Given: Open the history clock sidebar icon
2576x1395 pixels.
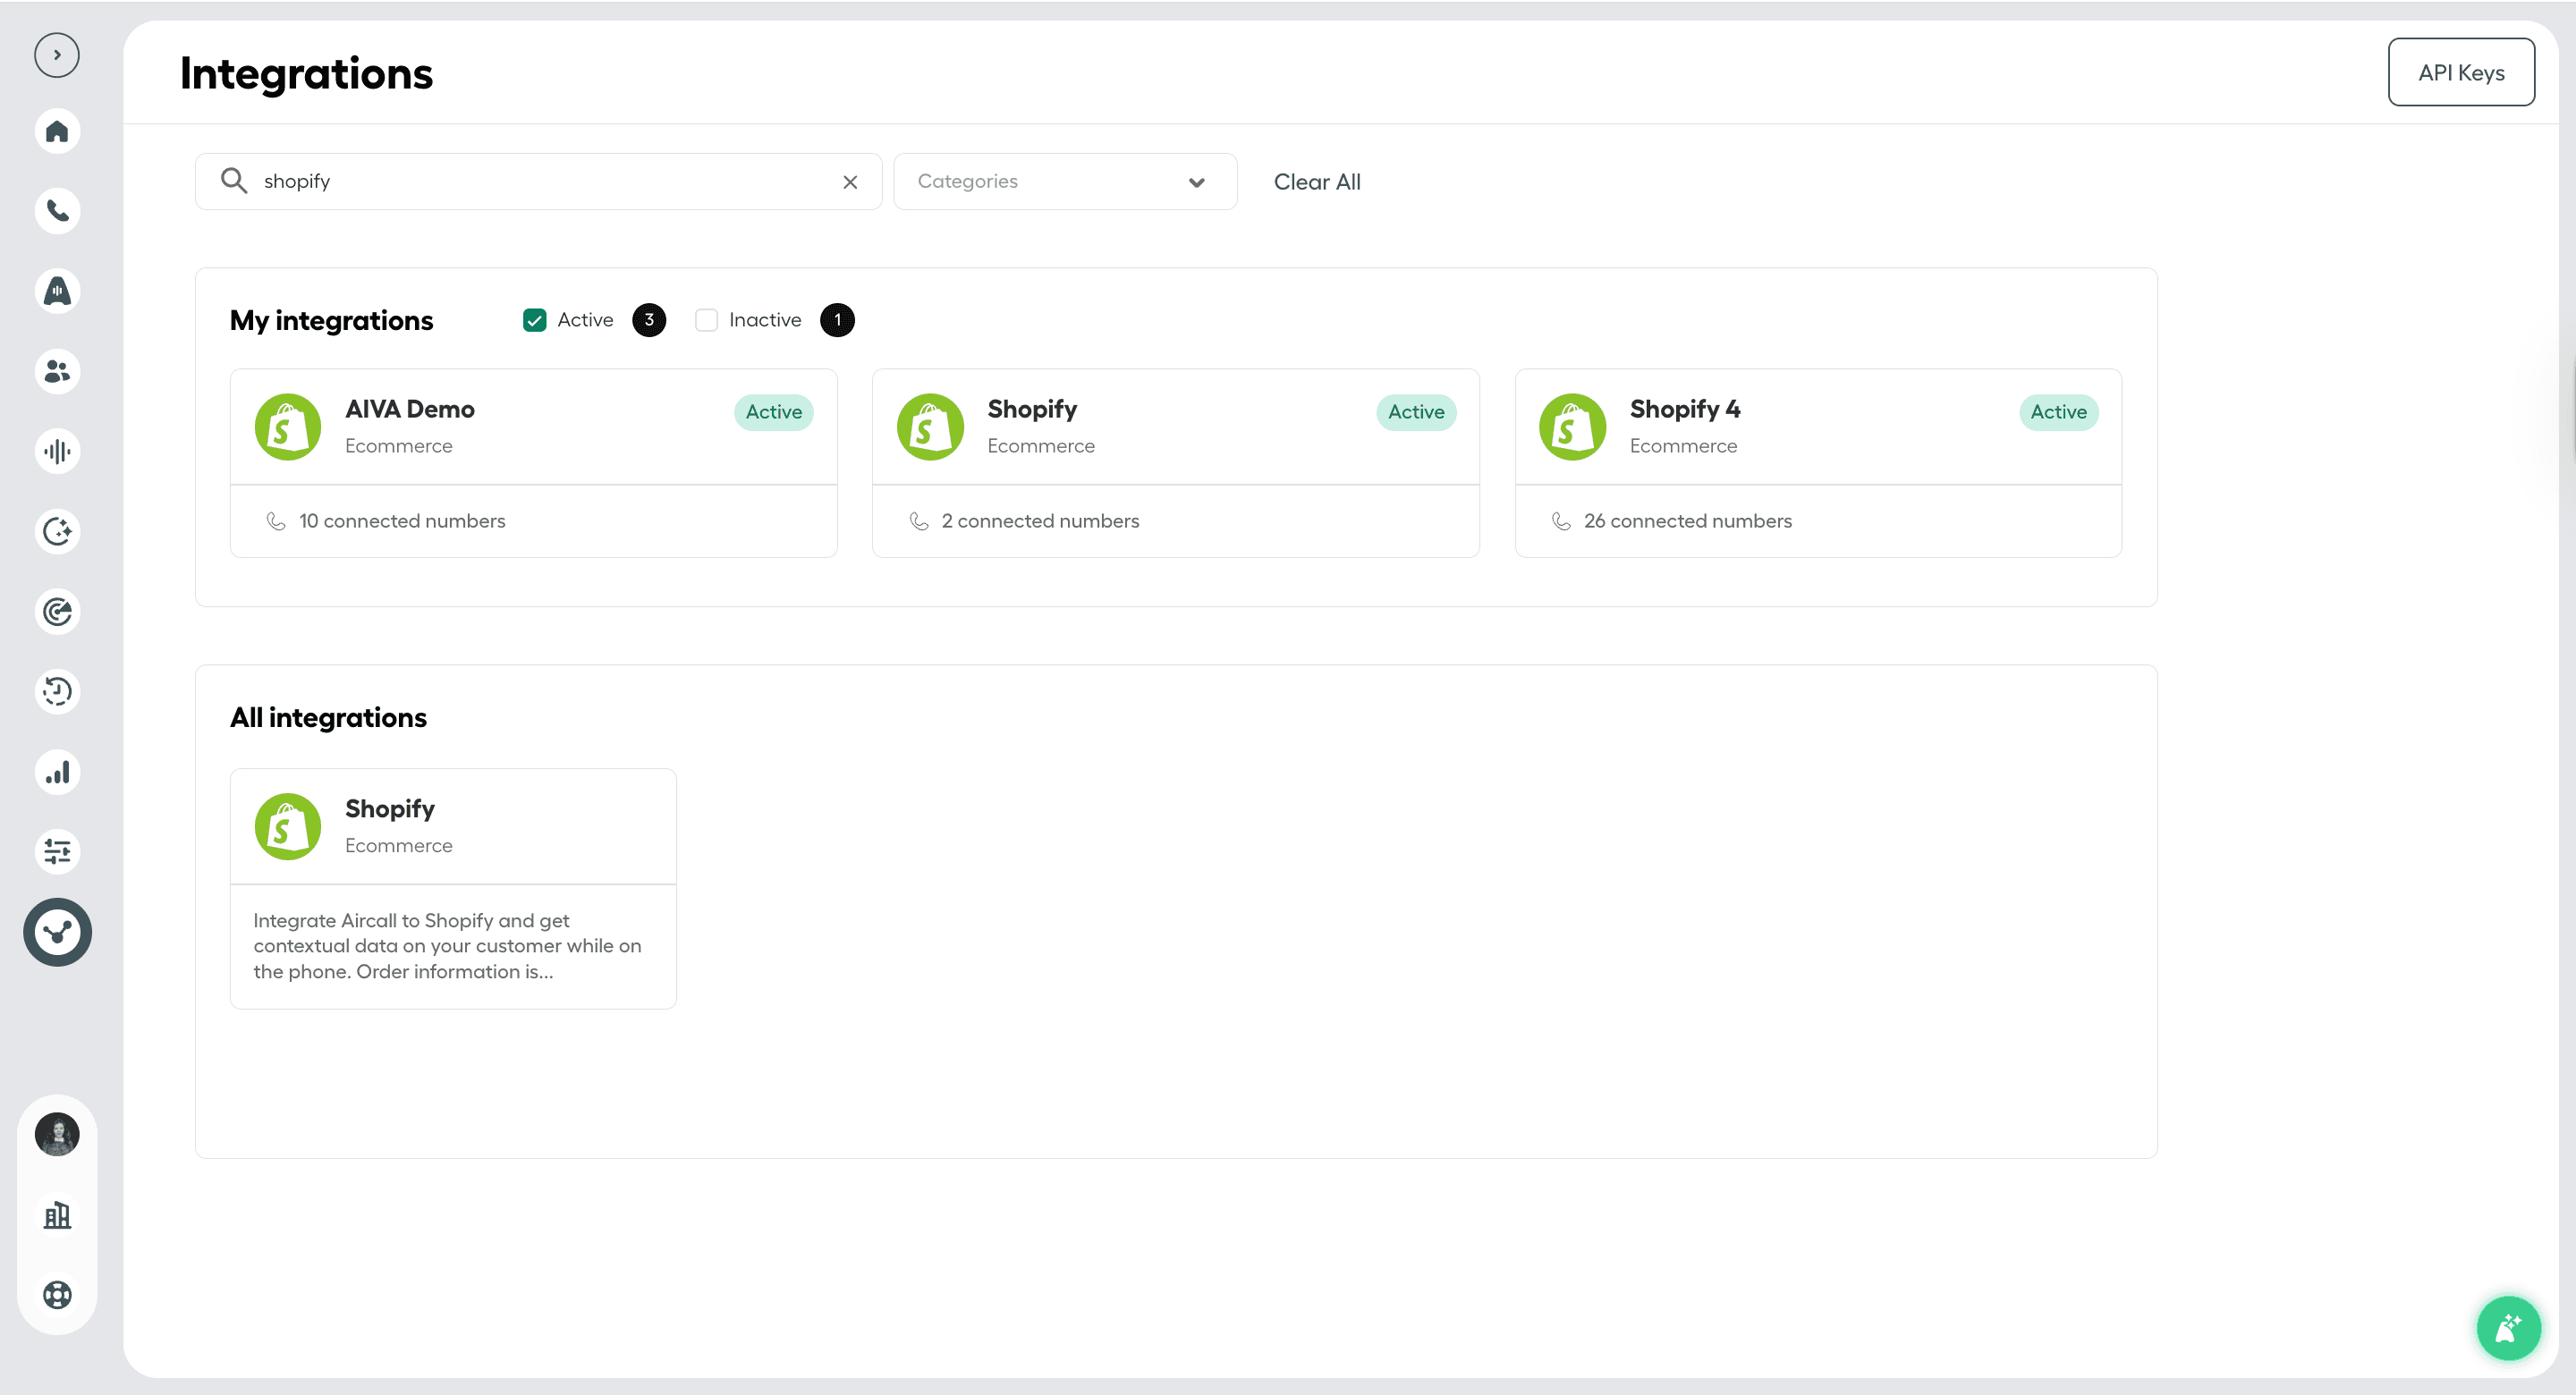Looking at the screenshot, I should tap(57, 691).
